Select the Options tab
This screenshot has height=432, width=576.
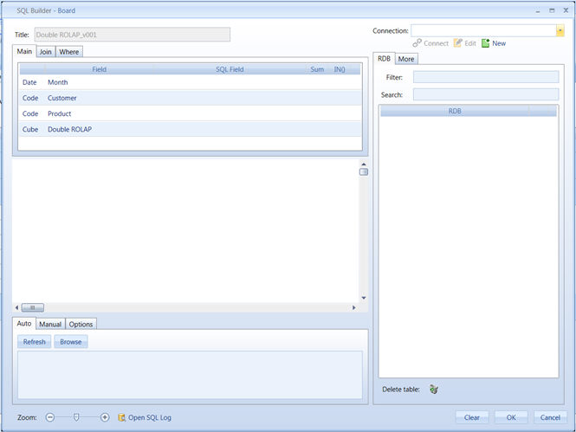point(81,325)
